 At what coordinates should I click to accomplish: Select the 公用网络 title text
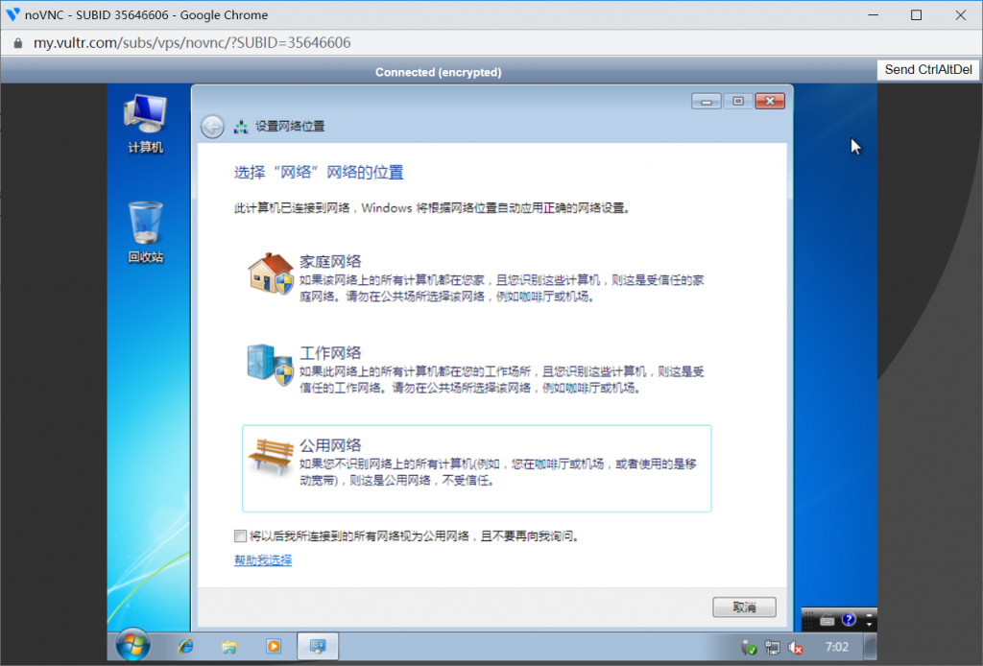click(x=330, y=445)
